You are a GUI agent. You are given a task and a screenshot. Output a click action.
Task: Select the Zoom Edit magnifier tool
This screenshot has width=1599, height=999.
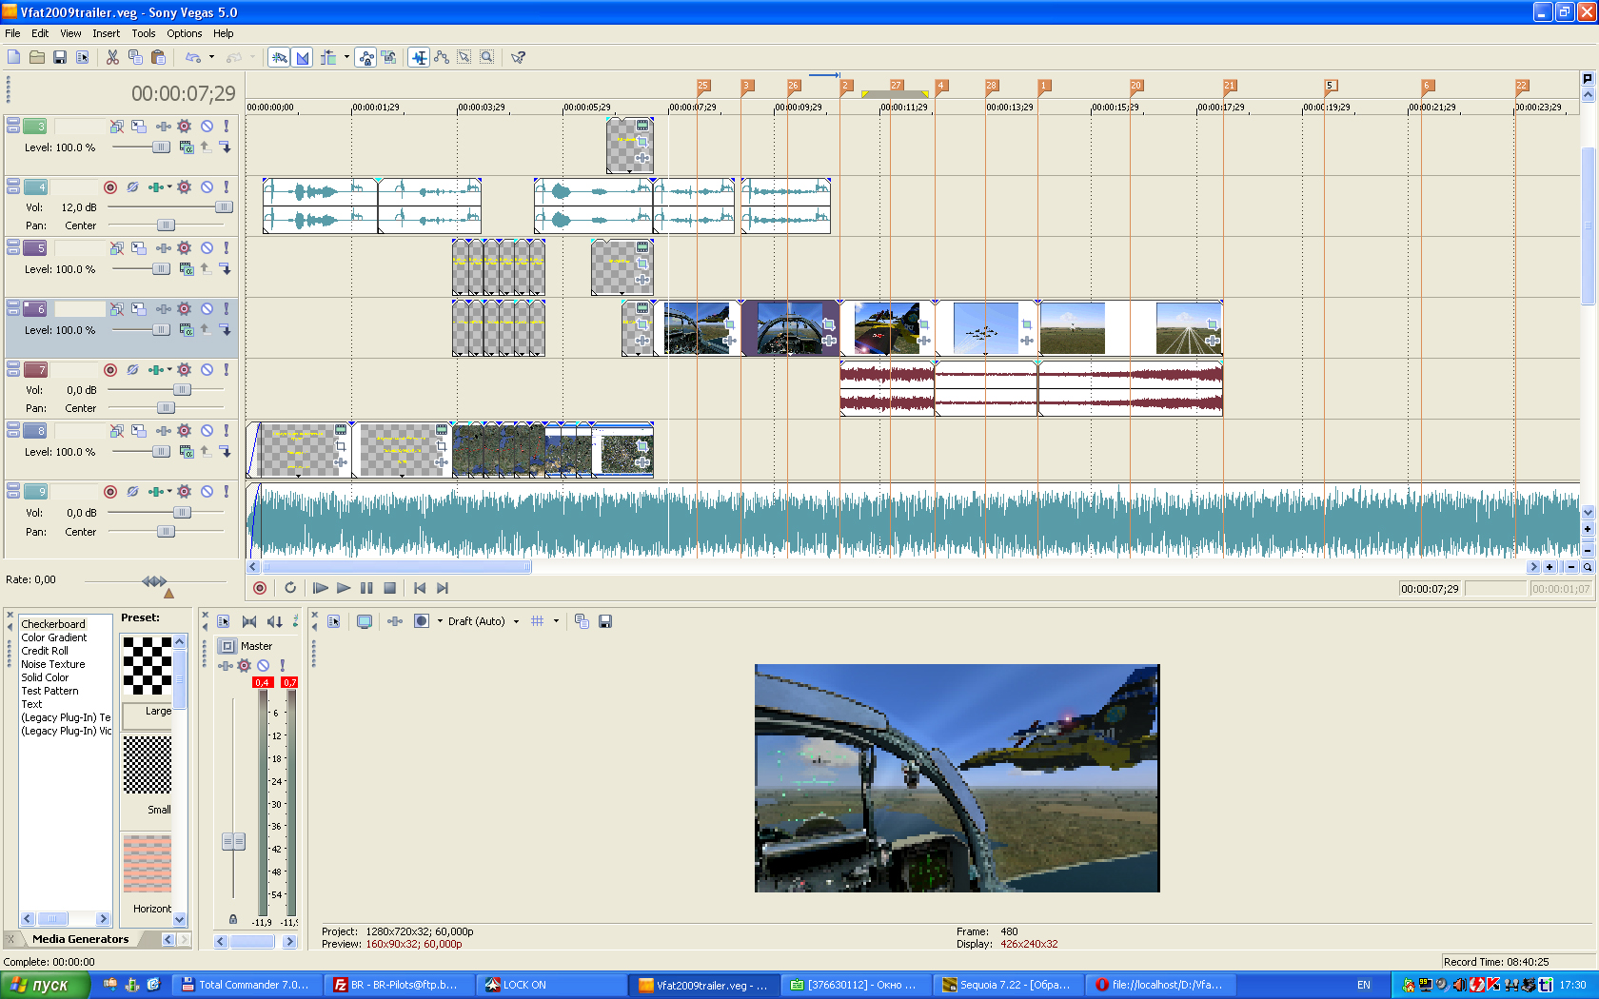tap(486, 57)
